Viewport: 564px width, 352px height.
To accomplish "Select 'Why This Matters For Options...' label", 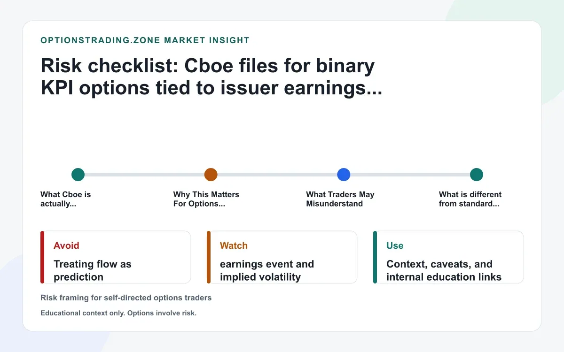I will point(206,199).
